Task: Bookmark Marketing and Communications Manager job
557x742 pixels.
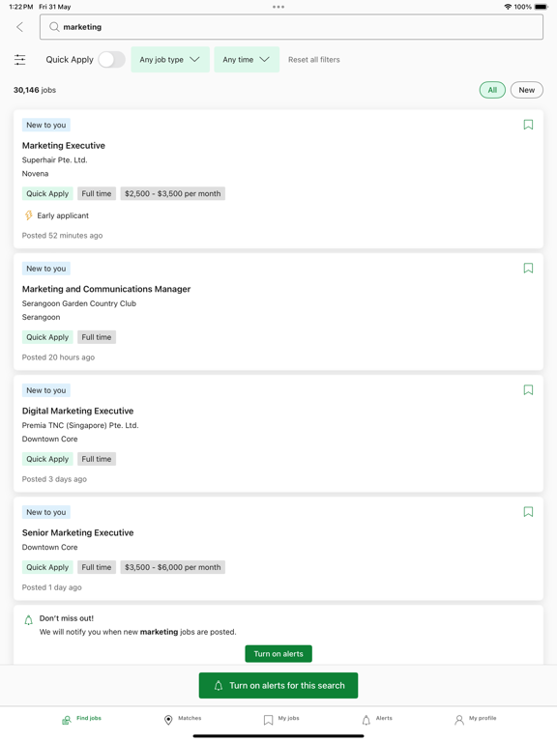Action: click(x=528, y=268)
